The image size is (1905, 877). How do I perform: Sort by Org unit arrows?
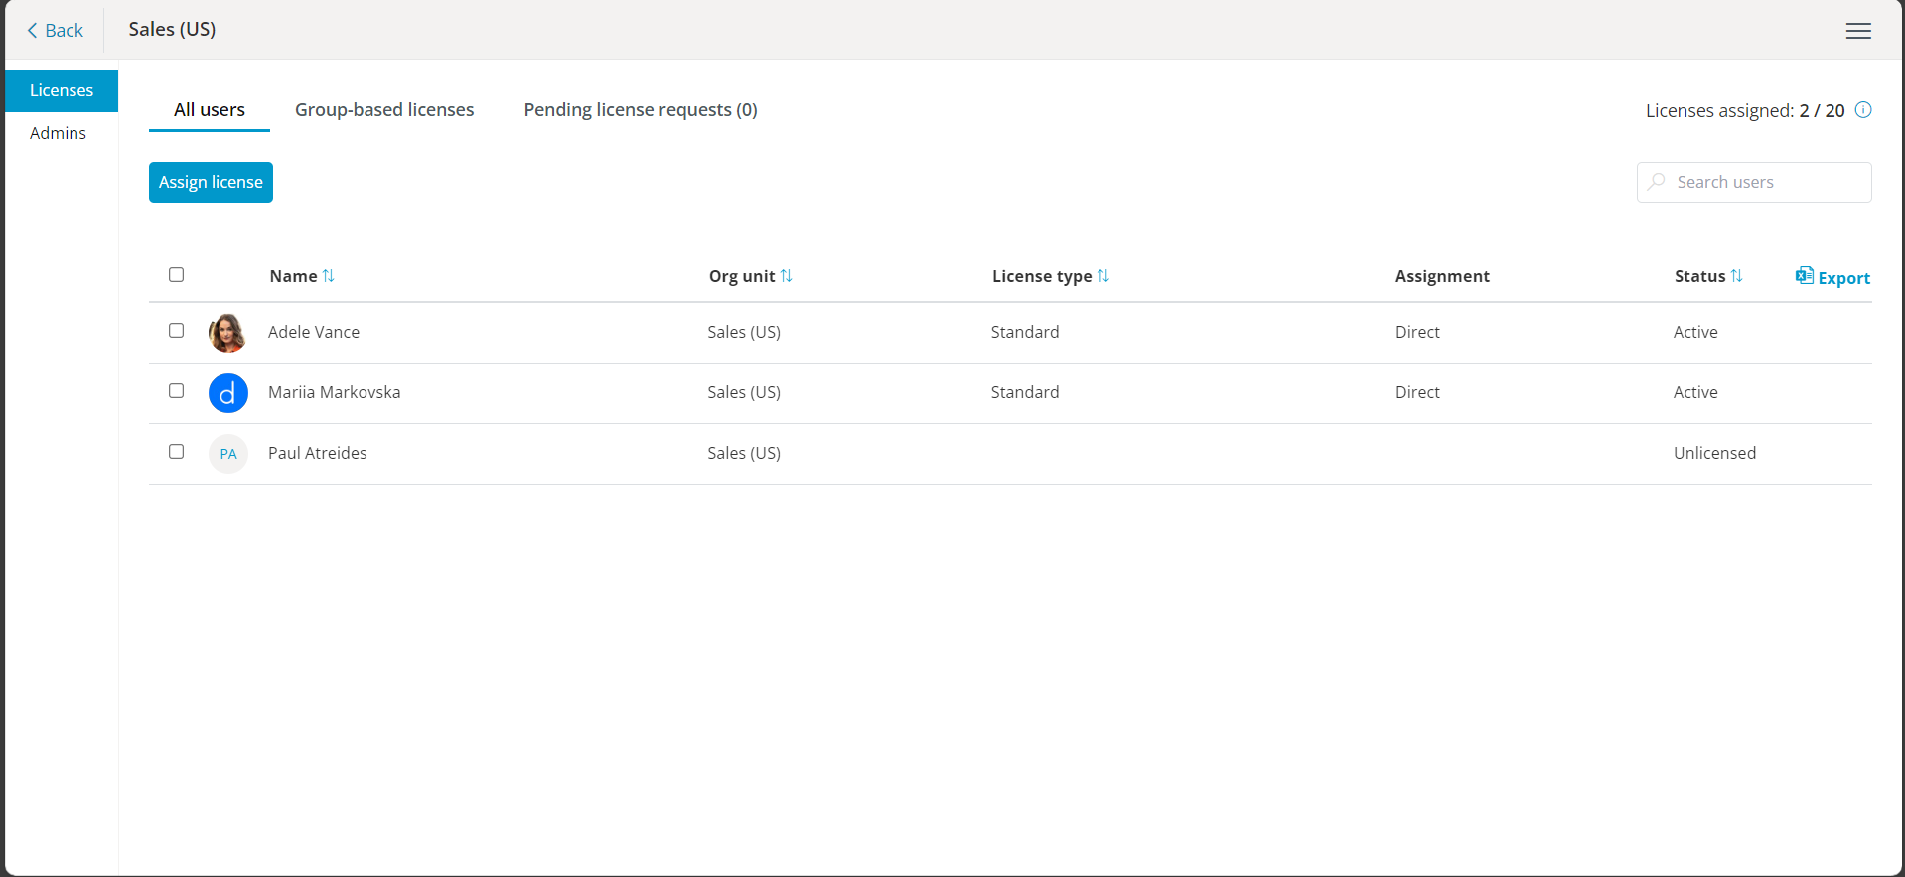(x=786, y=276)
